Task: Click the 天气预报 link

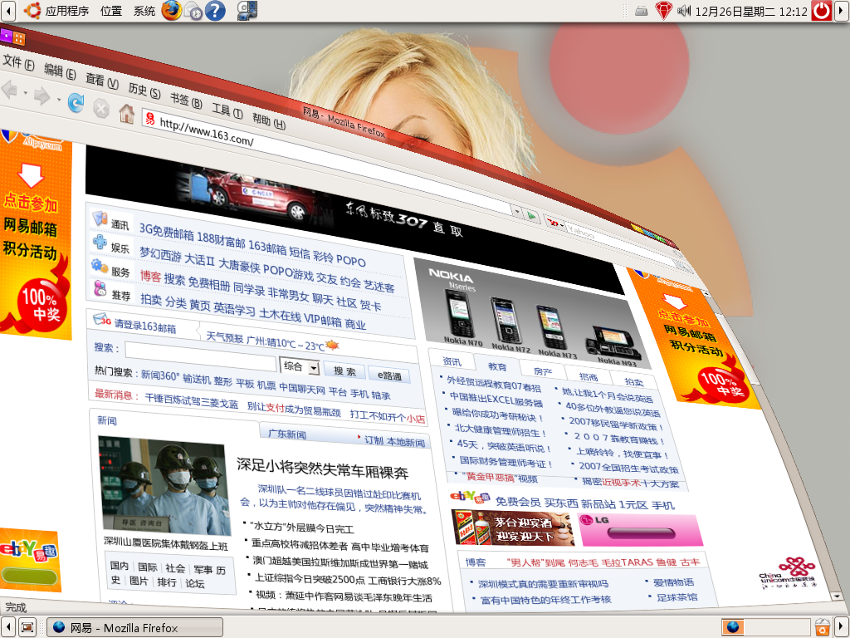Action: click(x=225, y=337)
